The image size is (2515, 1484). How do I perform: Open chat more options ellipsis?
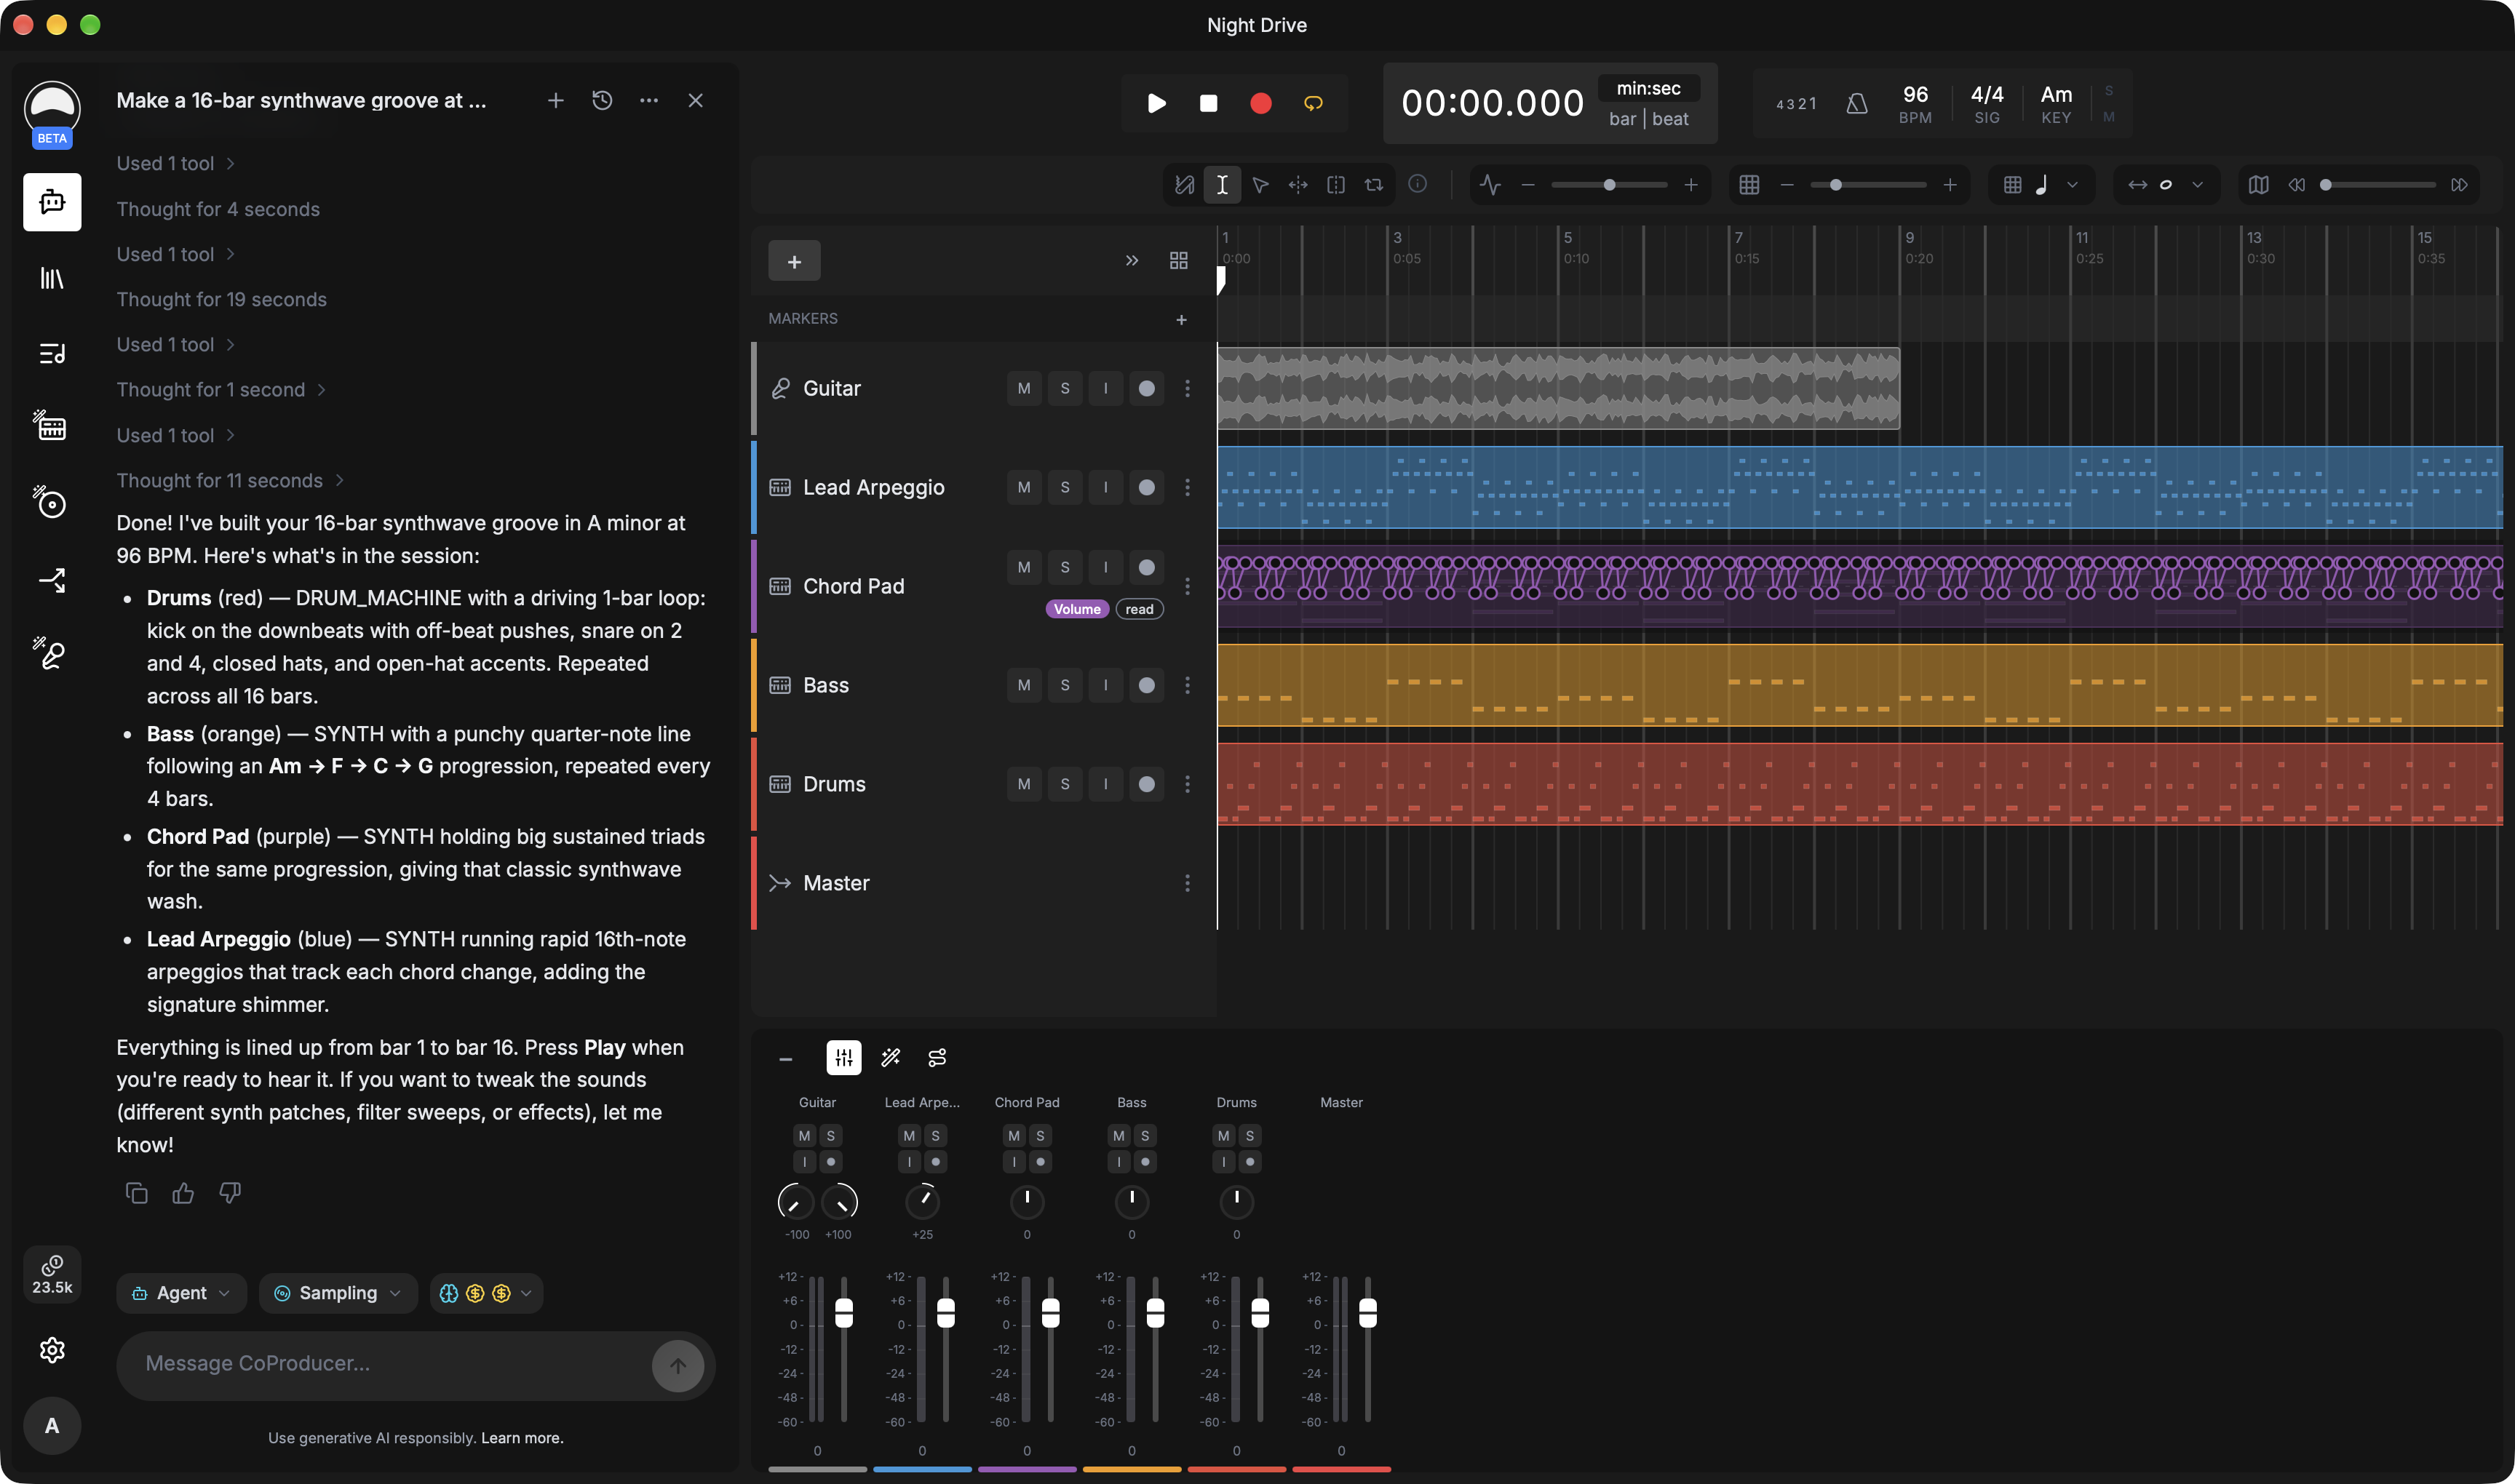click(649, 100)
